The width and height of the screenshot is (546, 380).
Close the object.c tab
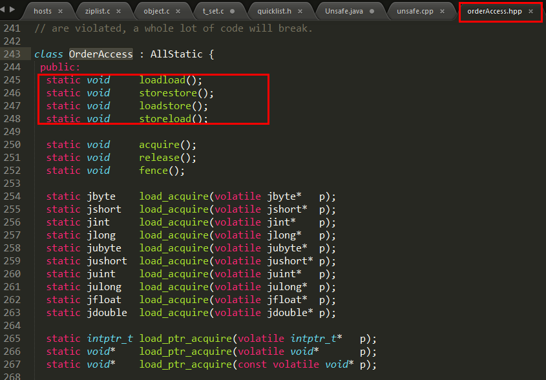[178, 12]
